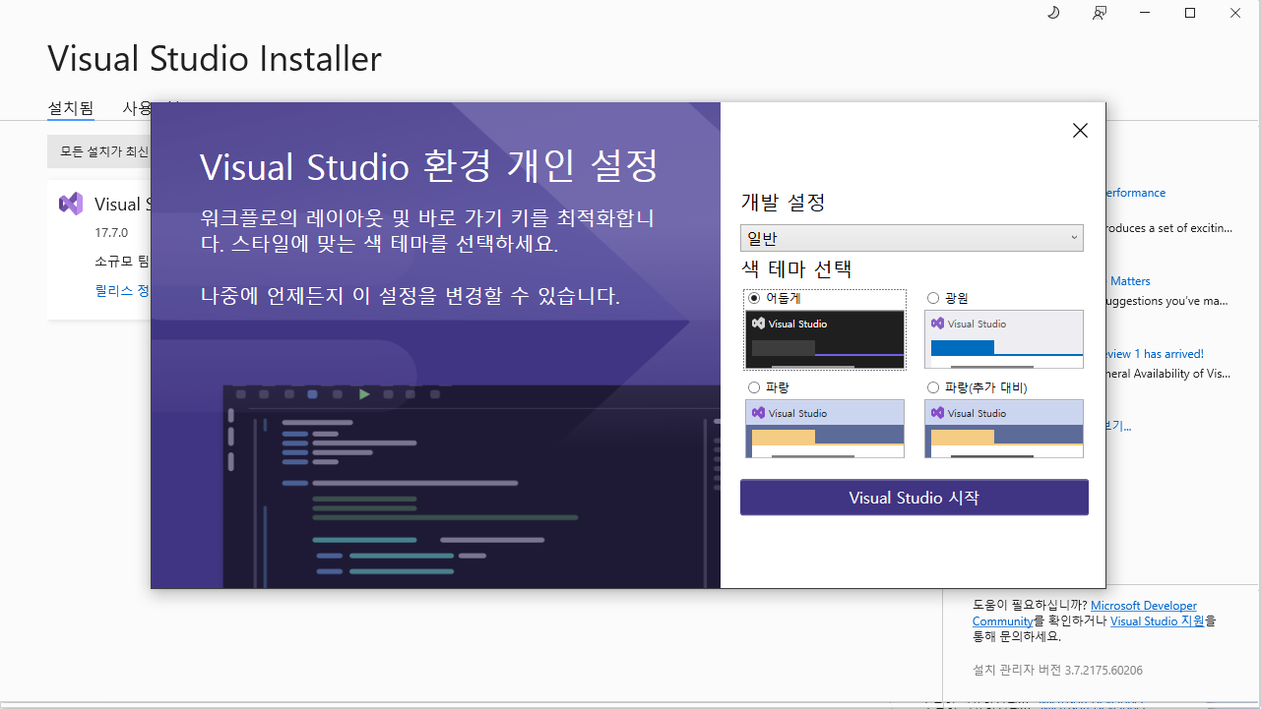Viewport: 1261px width, 709px height.
Task: Minimize the Visual Studio Installer window
Action: point(1145,13)
